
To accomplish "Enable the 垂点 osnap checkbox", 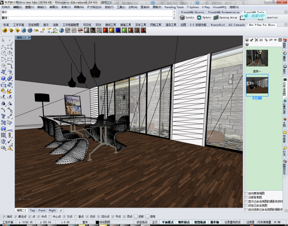I will coord(76,216).
